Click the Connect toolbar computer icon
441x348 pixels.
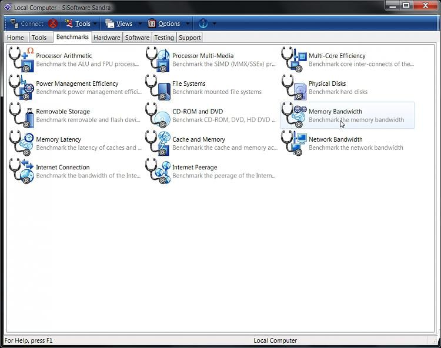pyautogui.click(x=14, y=24)
